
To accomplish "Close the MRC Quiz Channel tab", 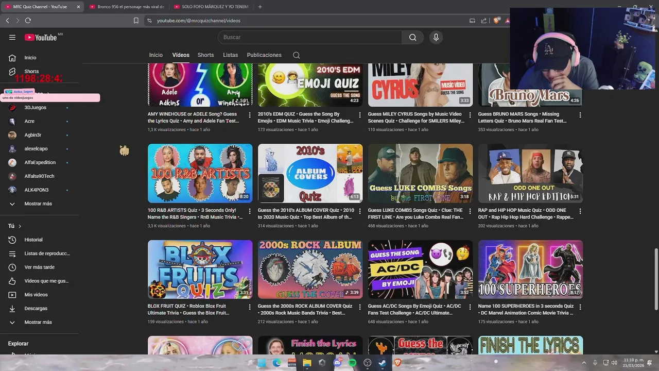I will [x=78, y=7].
